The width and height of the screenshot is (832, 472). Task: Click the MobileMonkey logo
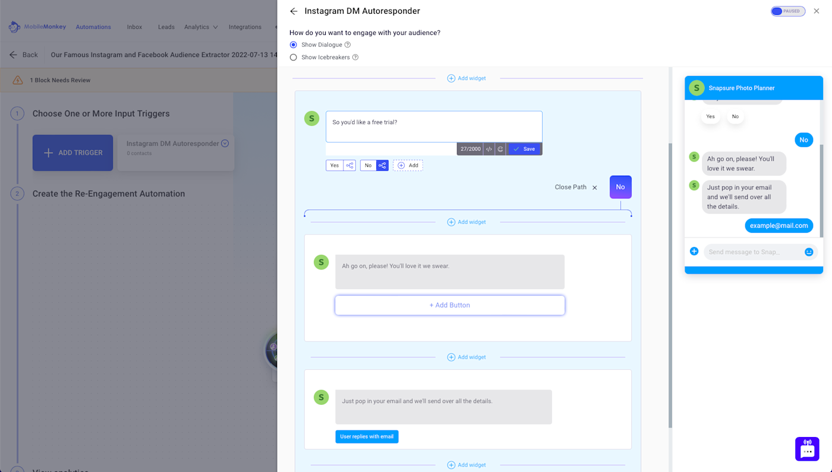point(37,27)
